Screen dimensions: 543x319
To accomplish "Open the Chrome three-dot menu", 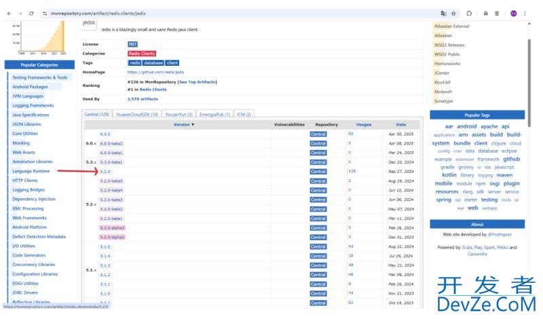I will (x=525, y=14).
